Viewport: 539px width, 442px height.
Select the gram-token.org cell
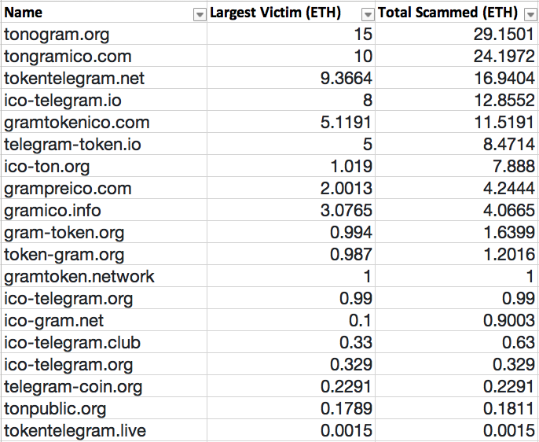coord(104,232)
